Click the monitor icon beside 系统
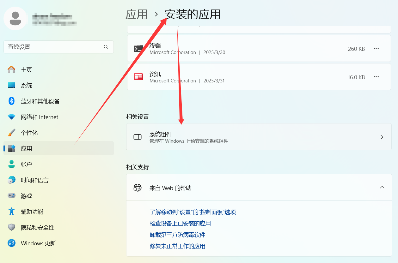 click(x=11, y=85)
